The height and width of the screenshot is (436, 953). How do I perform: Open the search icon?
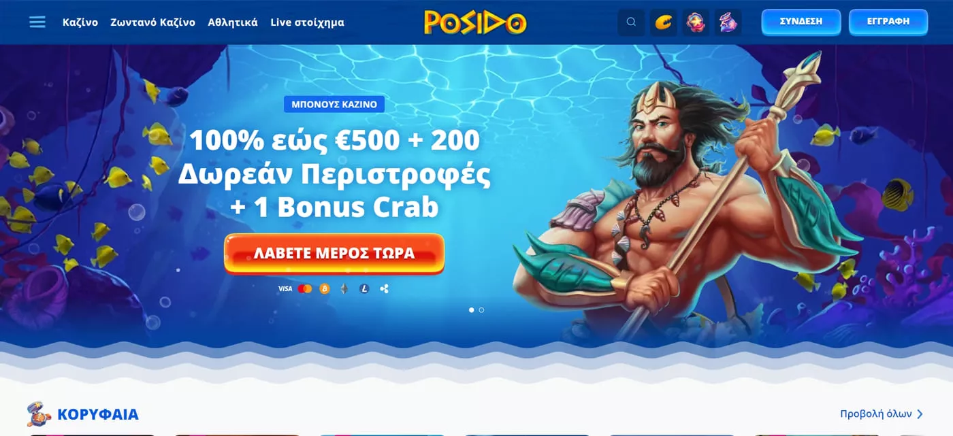coord(631,22)
